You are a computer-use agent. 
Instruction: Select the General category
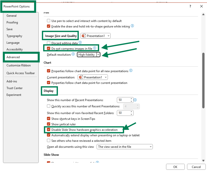11,16
